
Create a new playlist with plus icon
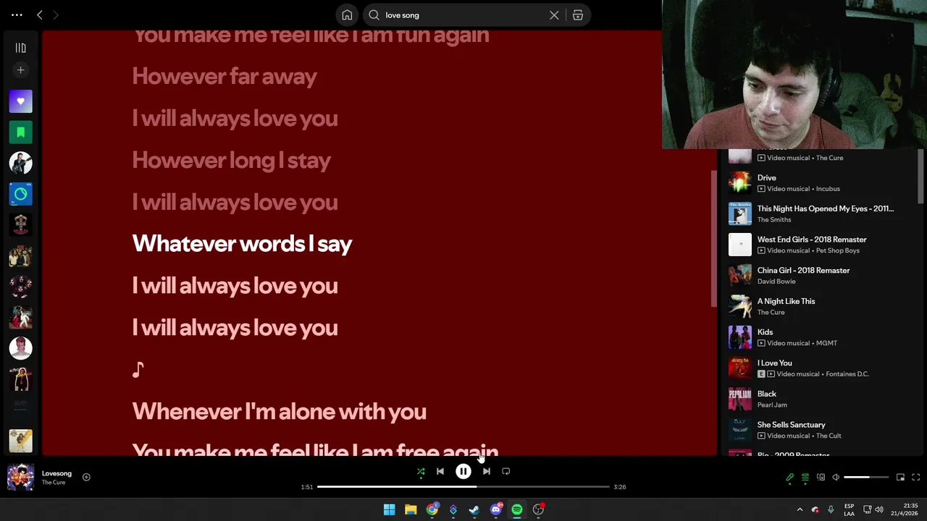pos(20,70)
